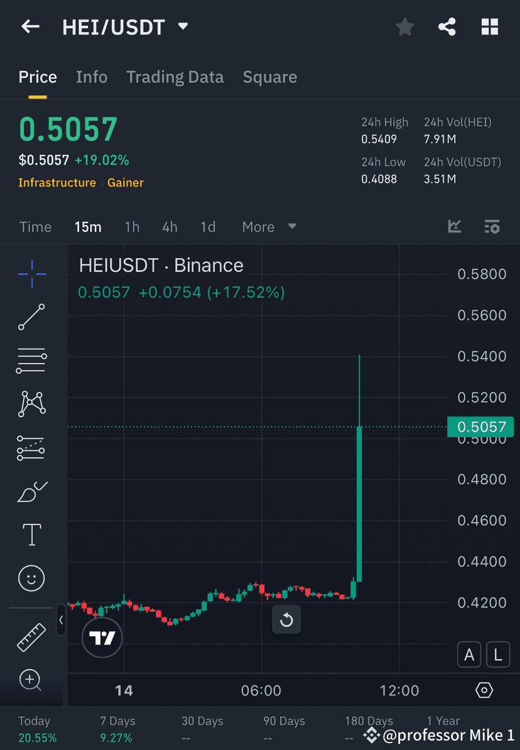Screen dimensions: 520x750
Task: Select the horizontal lines drawing tool
Action: coord(31,361)
